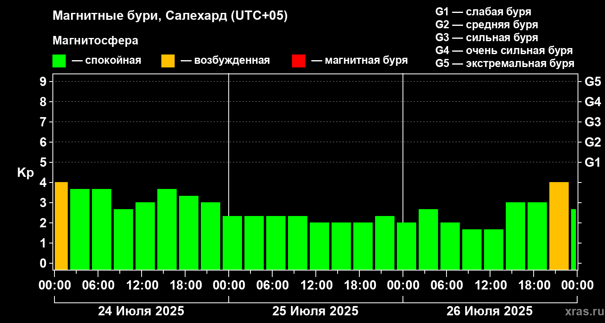The image size is (605, 323).
Task: Click the orange 'возбужденная' legend swatch
Action: pos(168,61)
